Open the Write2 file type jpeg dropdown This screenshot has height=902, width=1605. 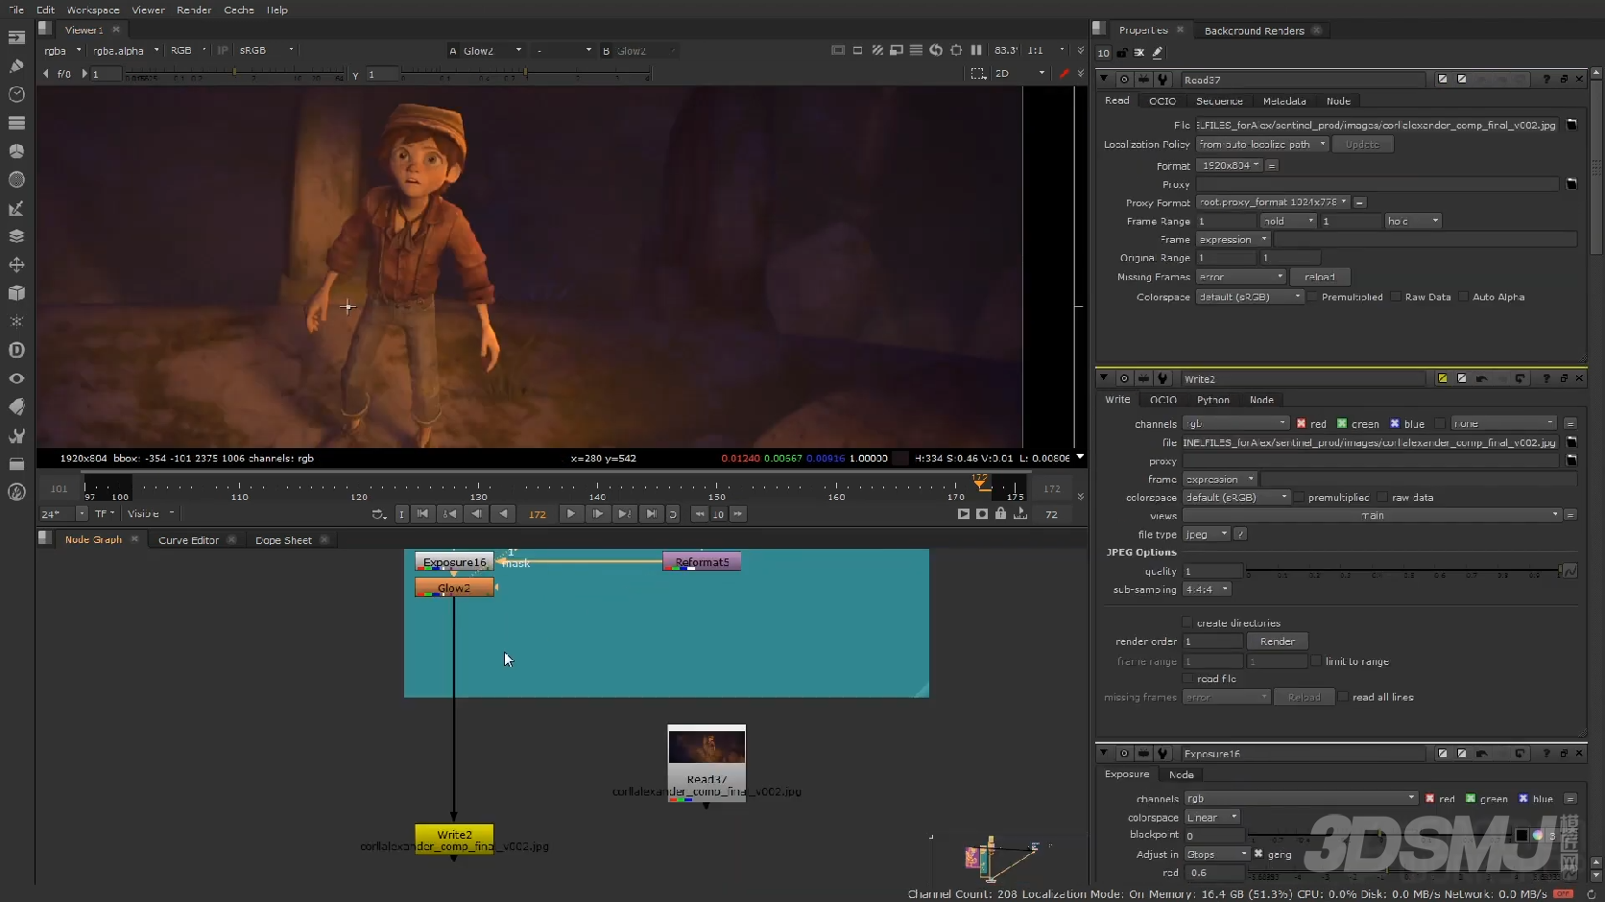pos(1207,534)
